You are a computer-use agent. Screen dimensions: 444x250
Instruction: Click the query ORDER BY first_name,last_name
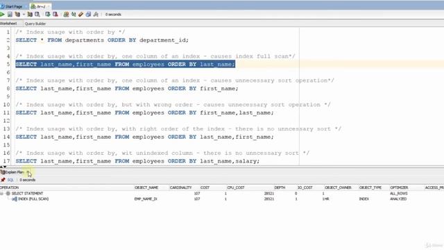click(145, 112)
